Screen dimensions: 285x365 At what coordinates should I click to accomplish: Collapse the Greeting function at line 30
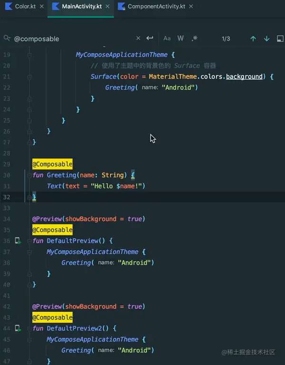coord(29,176)
